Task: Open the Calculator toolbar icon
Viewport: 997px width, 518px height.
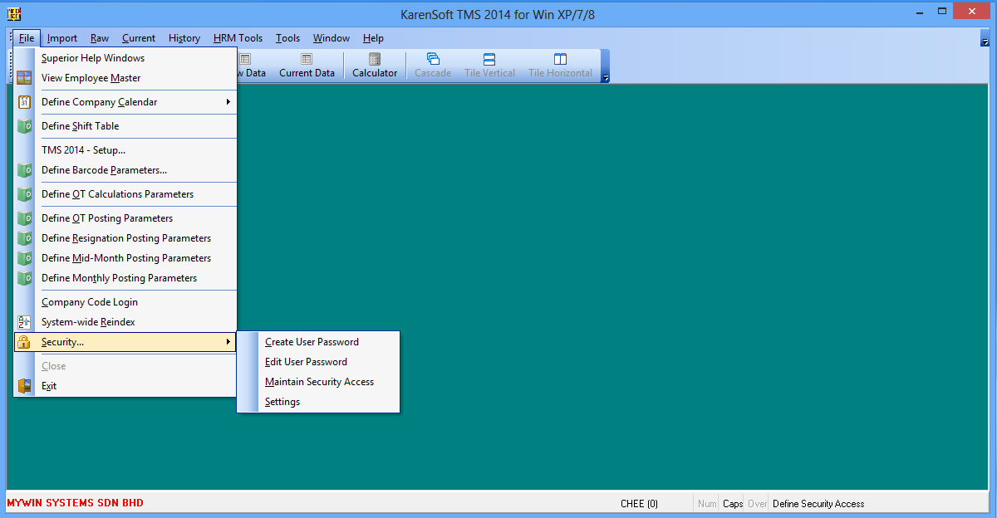Action: 375,59
